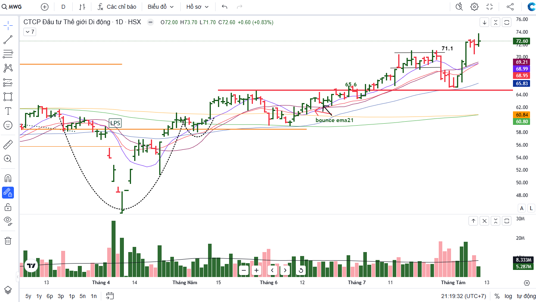Screen dimensions: 536x302
Task: Select the trend line drawing tool
Action: [x=8, y=40]
